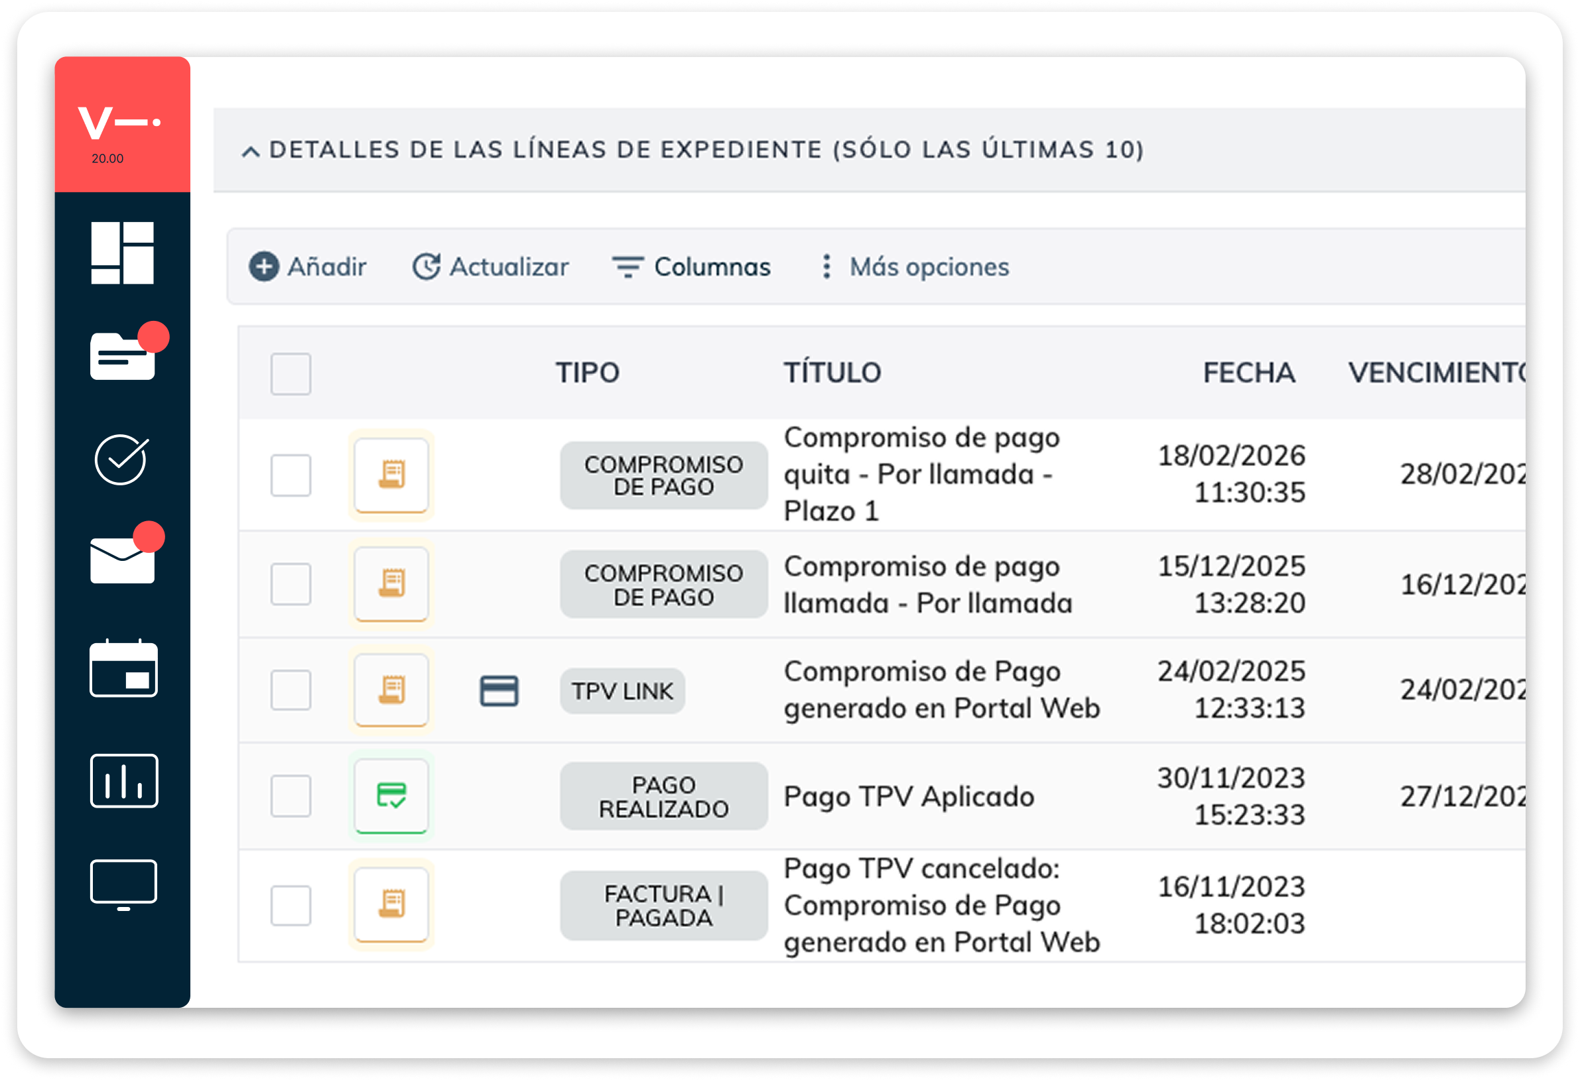Sort by the FECHA column header
This screenshot has width=1580, height=1090.
click(1250, 373)
